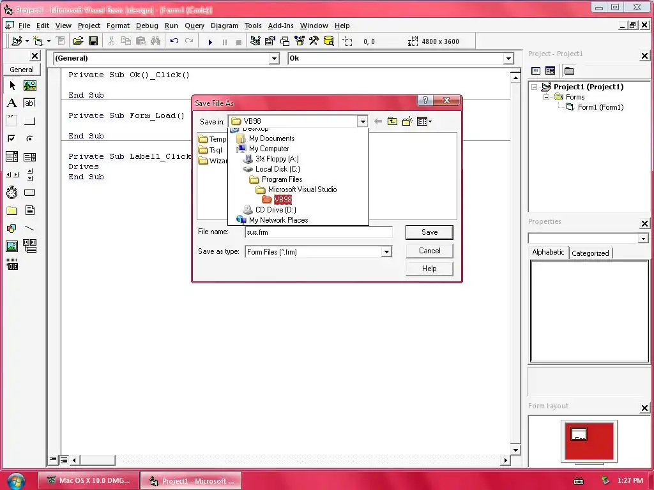Toggle Folders in Project explorer

569,71
